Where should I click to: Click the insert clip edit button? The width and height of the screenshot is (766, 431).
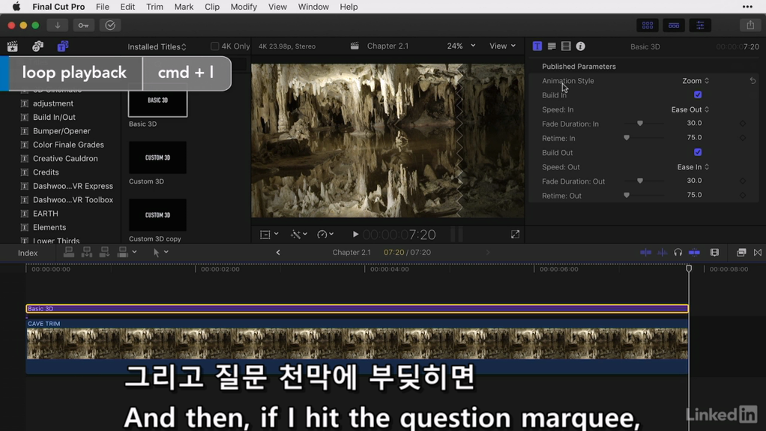[x=87, y=252]
